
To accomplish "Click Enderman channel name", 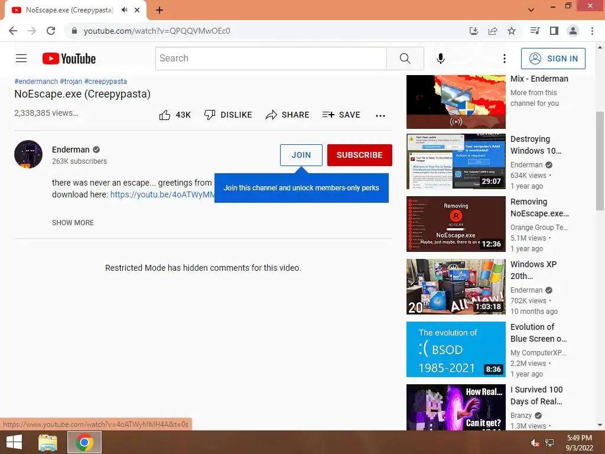I will (x=71, y=150).
